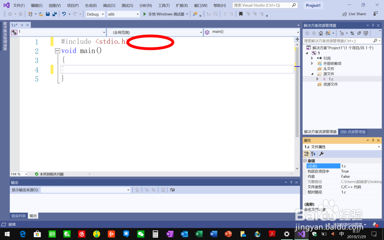Screen dimensions: 384x240
Task: Click 添加到源代码管理 in status bar
Action: pos(347,224)
